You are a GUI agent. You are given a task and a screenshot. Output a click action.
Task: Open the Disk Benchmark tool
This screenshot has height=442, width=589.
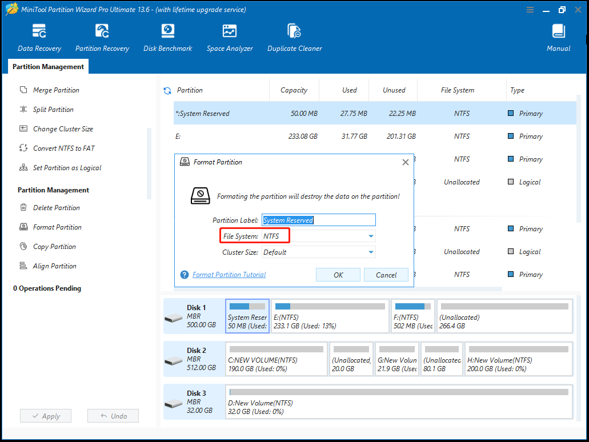point(167,37)
